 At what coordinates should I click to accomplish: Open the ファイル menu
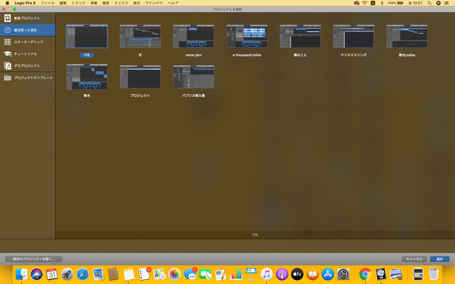click(x=47, y=3)
